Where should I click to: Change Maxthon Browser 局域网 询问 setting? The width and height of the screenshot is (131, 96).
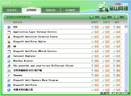pyautogui.click(x=96, y=61)
